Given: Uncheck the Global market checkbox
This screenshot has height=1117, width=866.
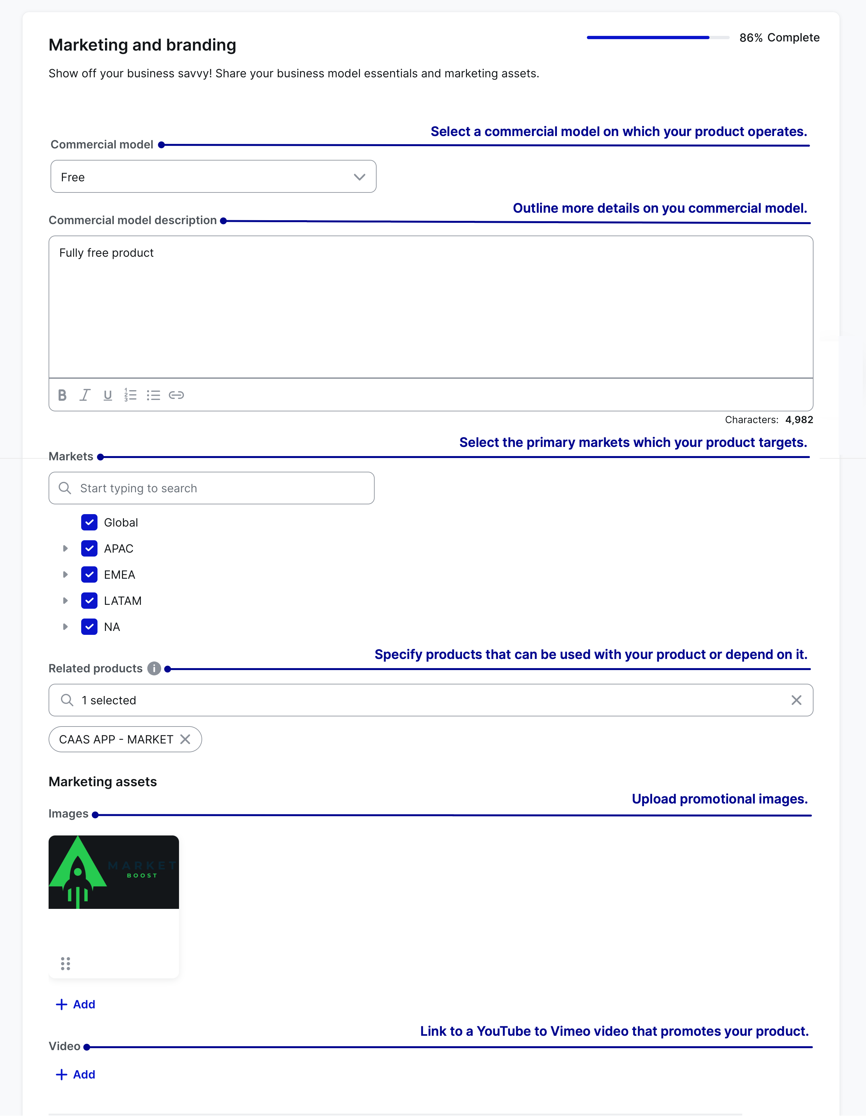Looking at the screenshot, I should coord(89,523).
